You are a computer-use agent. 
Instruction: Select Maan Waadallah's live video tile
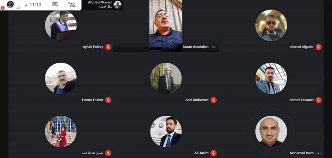166,26
